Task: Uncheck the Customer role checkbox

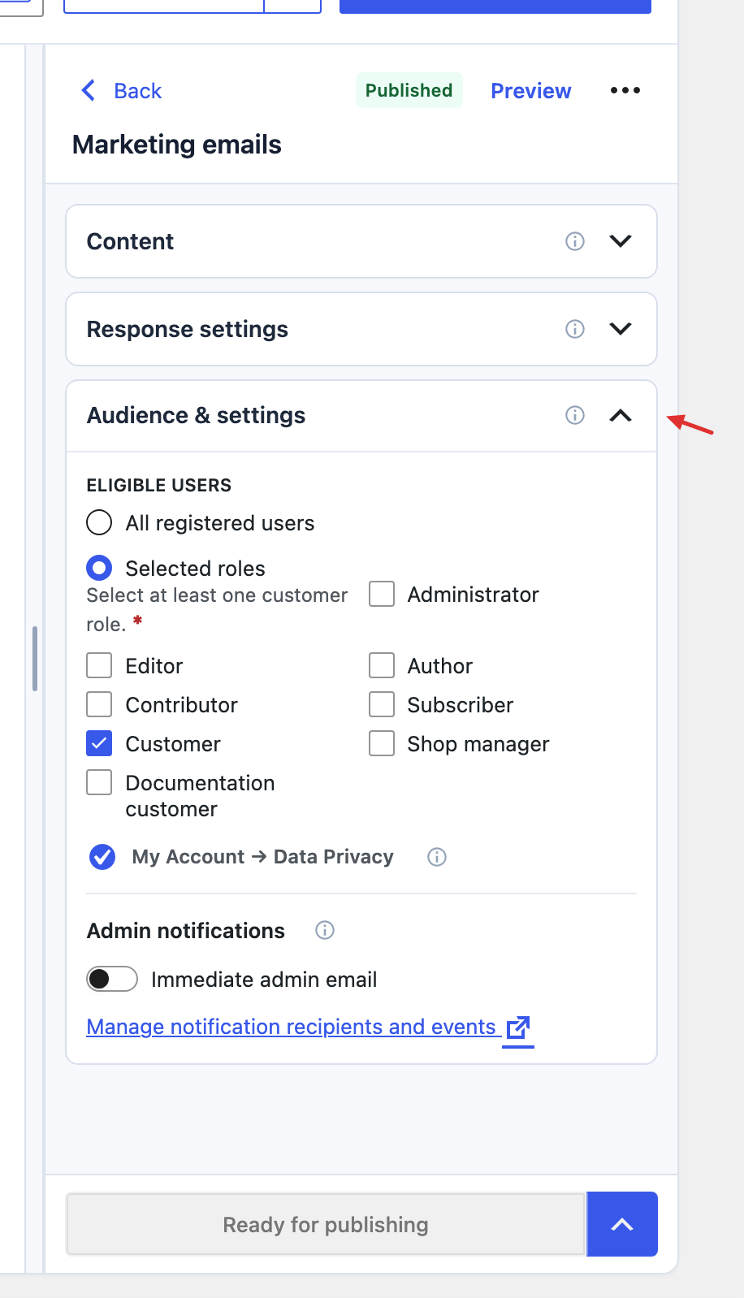Action: (x=99, y=743)
